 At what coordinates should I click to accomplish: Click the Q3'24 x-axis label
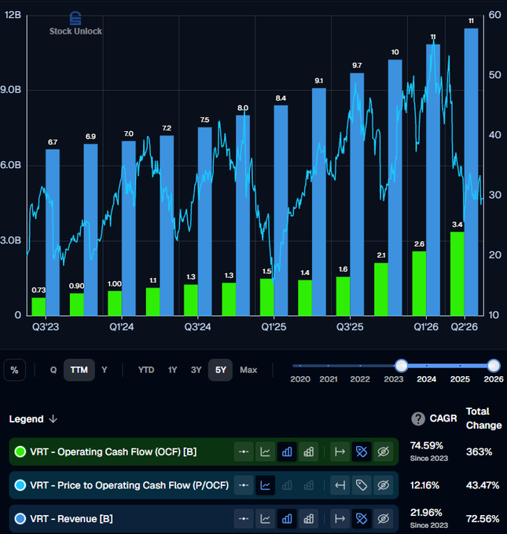coord(198,327)
